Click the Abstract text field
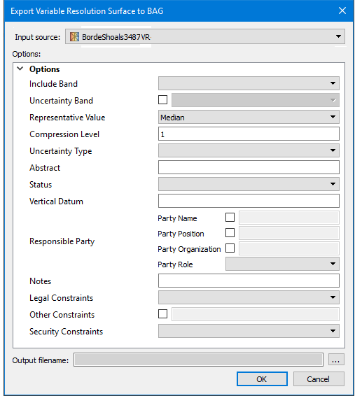This screenshot has height=396, width=355. (x=249, y=167)
